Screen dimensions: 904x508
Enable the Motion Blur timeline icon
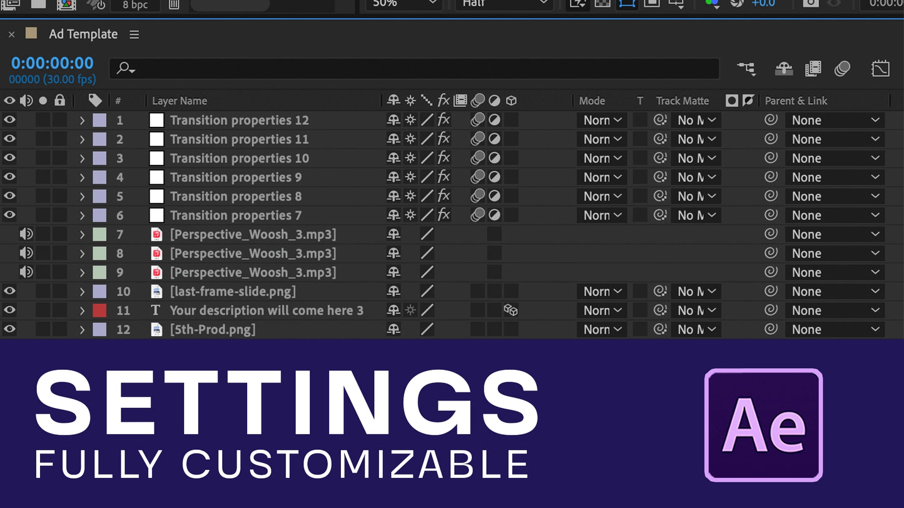point(842,69)
